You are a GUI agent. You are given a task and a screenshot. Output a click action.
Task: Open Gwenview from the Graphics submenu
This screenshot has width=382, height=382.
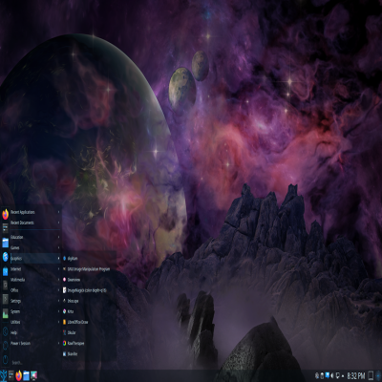pyautogui.click(x=89, y=280)
